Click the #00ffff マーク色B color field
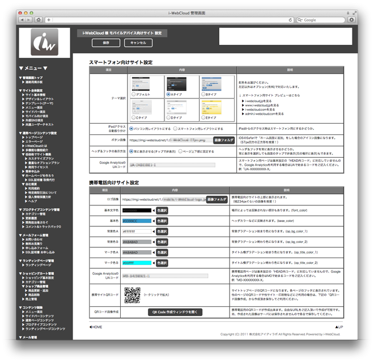 [x=137, y=263]
